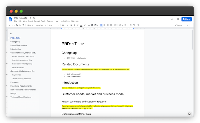Apply a numbered list

pos(120,25)
